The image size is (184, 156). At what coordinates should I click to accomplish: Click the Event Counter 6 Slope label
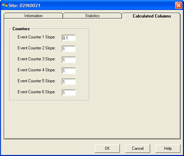click(x=37, y=92)
